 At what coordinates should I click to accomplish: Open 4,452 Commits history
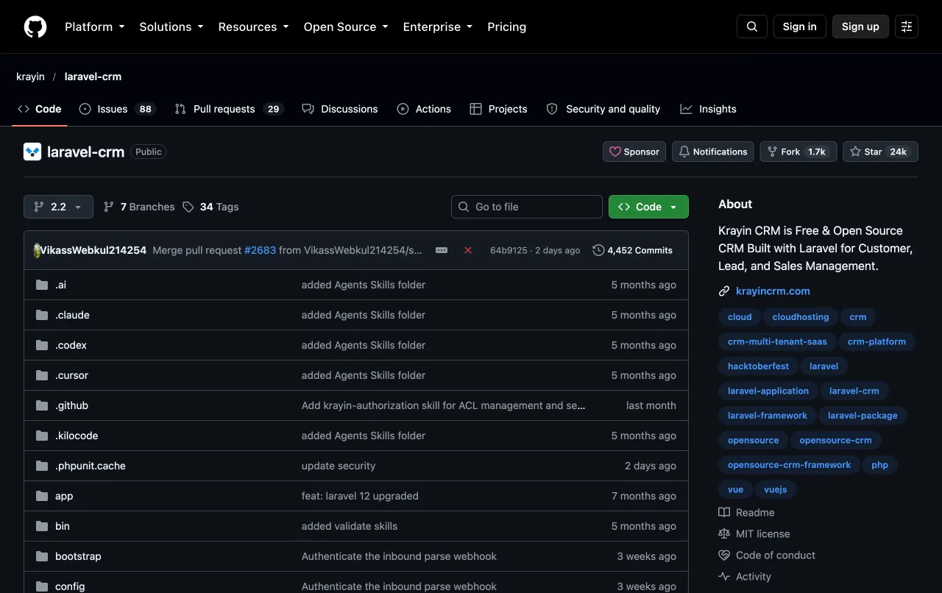633,250
